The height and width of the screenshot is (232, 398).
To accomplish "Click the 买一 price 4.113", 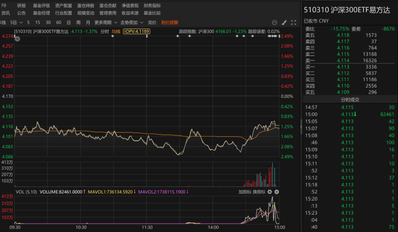I will point(343,67).
